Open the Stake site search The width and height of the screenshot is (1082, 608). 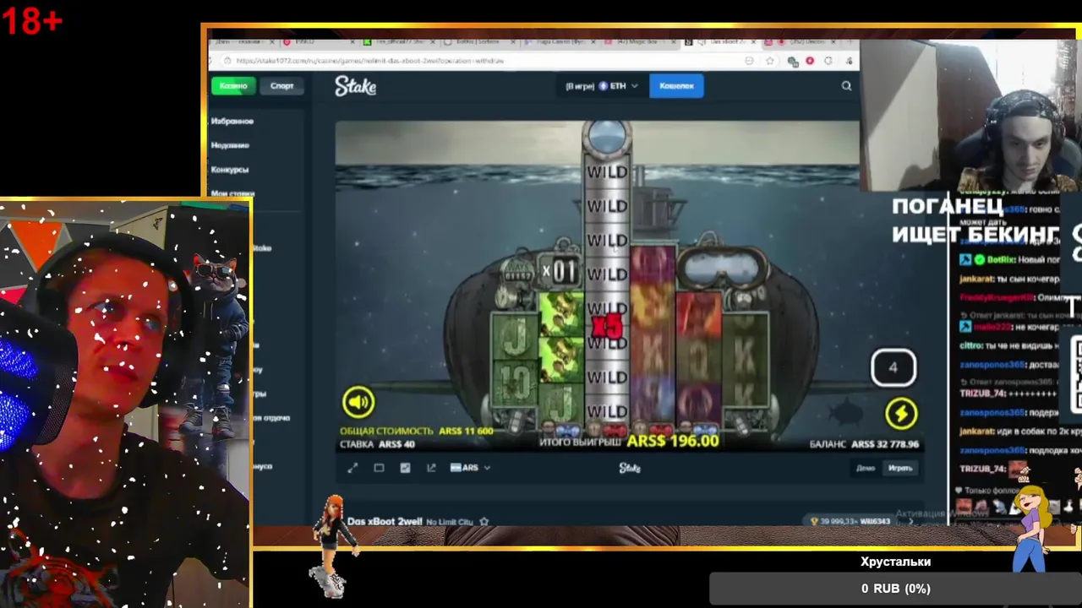tap(846, 85)
